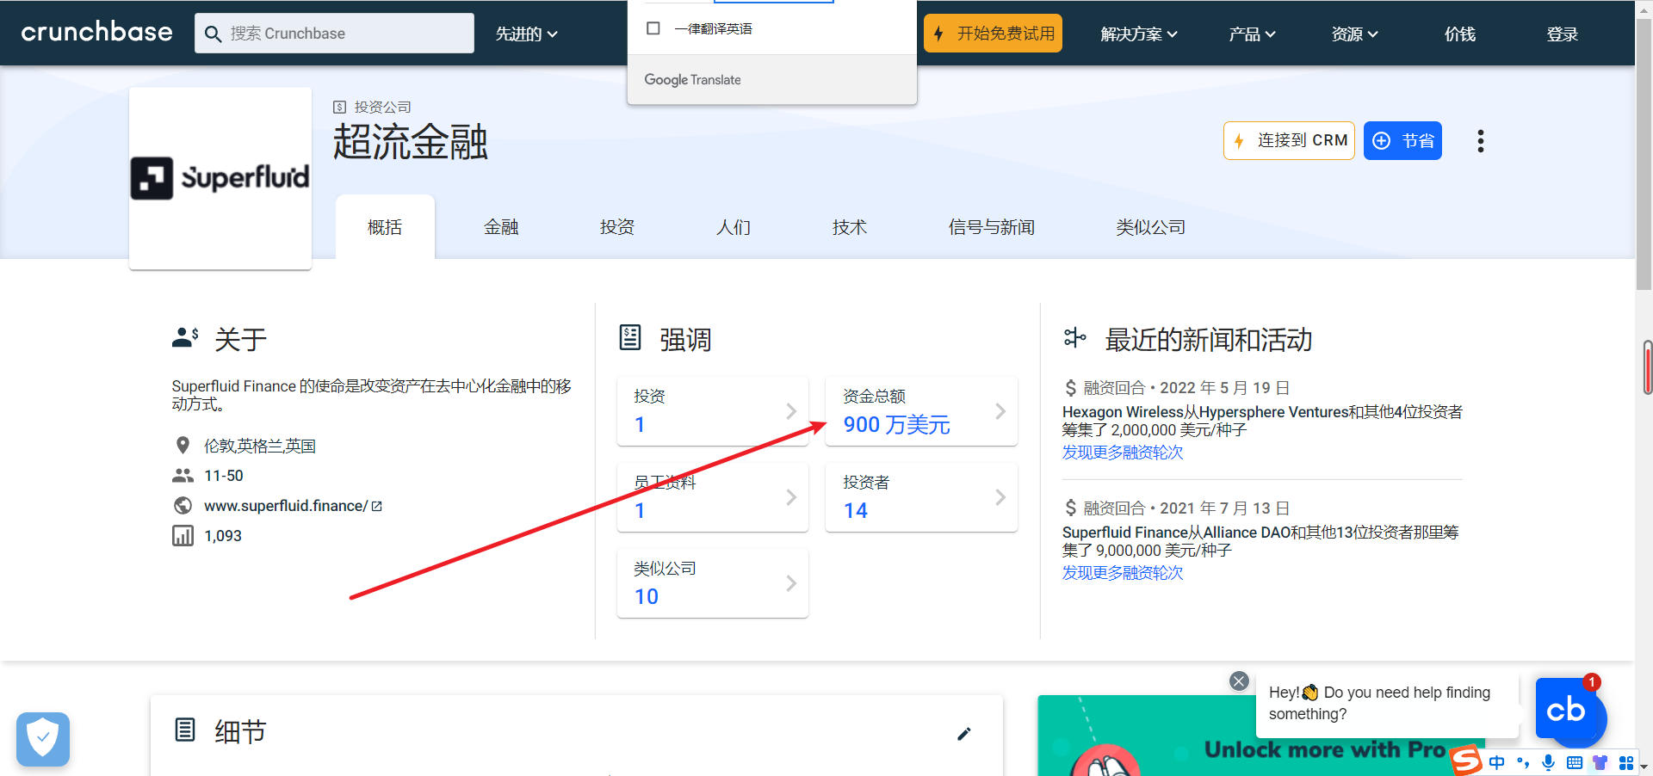Click the blue shield badge icon
The image size is (1653, 776).
point(42,739)
